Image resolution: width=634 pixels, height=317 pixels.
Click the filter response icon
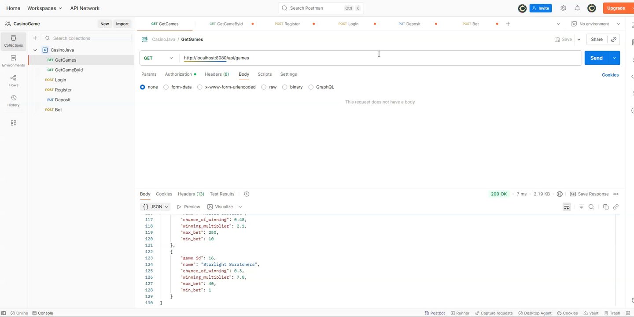click(x=581, y=207)
